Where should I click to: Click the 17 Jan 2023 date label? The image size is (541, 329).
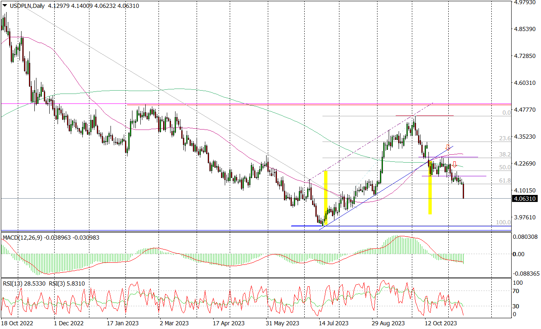[x=123, y=323]
